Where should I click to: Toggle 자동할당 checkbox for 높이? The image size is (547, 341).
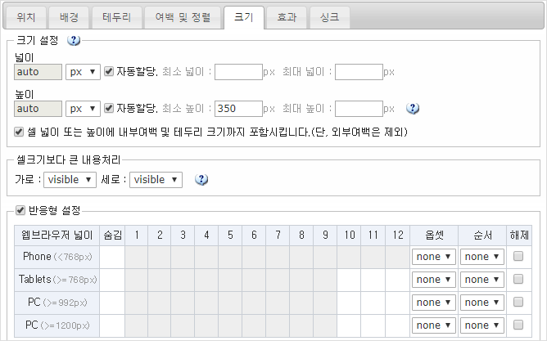point(109,109)
